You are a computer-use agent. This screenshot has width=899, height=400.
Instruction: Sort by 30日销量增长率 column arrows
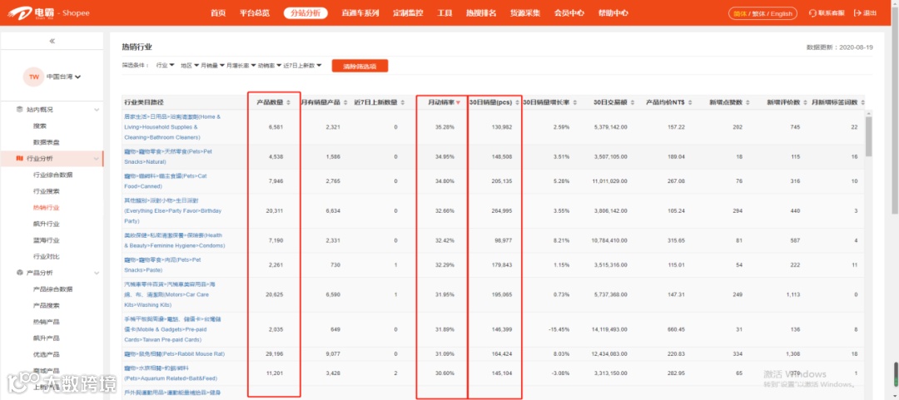click(x=575, y=102)
